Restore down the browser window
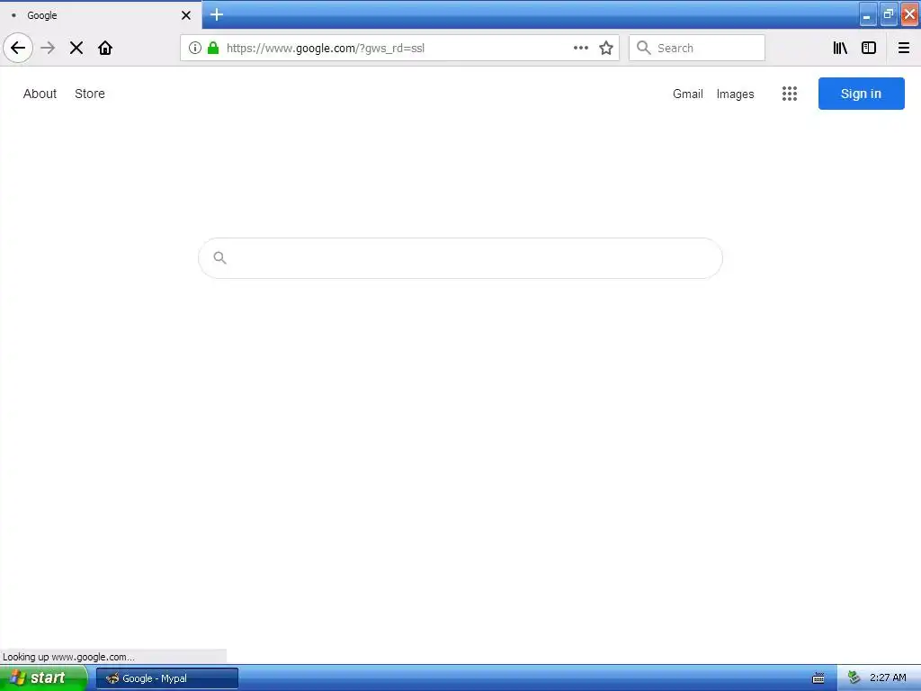 click(x=888, y=15)
